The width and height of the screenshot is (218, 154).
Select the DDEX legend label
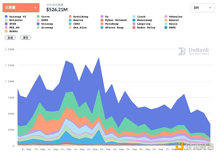coord(172,27)
